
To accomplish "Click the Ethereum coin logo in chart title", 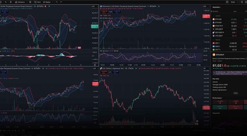I will click(101, 7).
